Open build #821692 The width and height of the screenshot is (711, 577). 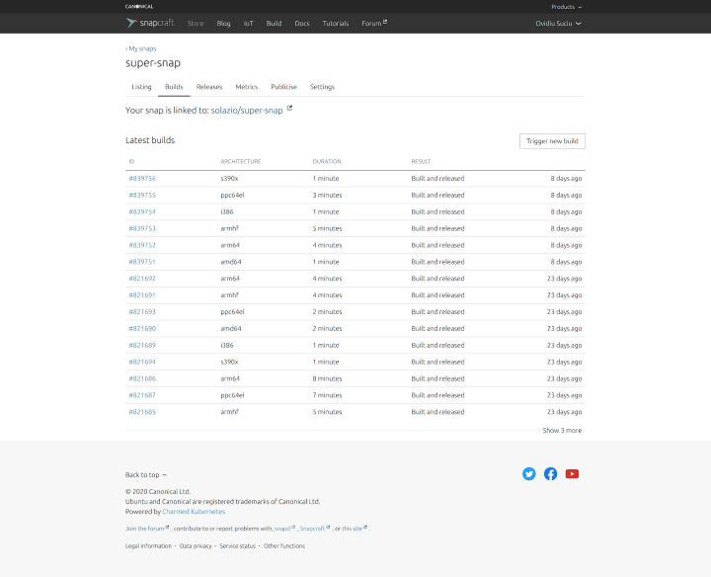[x=142, y=279]
